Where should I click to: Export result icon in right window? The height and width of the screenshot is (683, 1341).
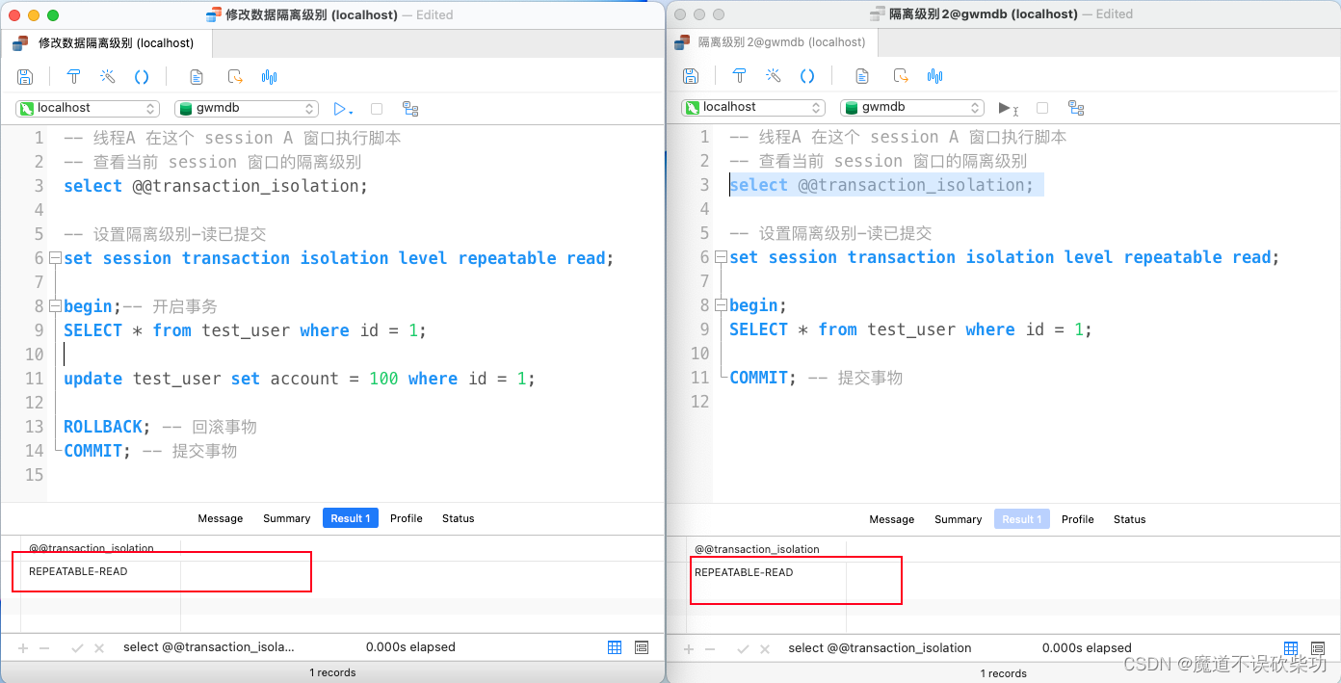(x=901, y=76)
